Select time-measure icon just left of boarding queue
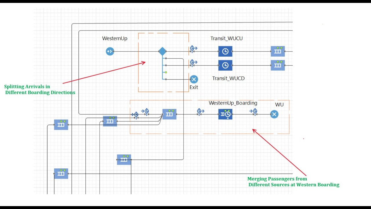The height and width of the screenshot is (209, 371). [146, 111]
